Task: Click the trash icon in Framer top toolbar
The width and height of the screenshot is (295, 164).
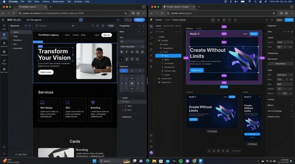Action: coord(235,20)
